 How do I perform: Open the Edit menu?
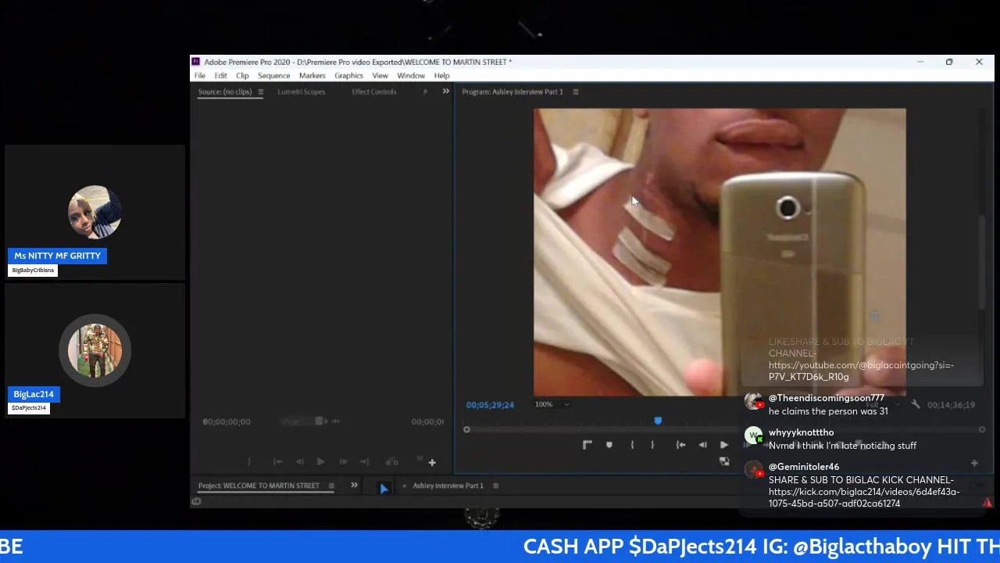coord(221,76)
